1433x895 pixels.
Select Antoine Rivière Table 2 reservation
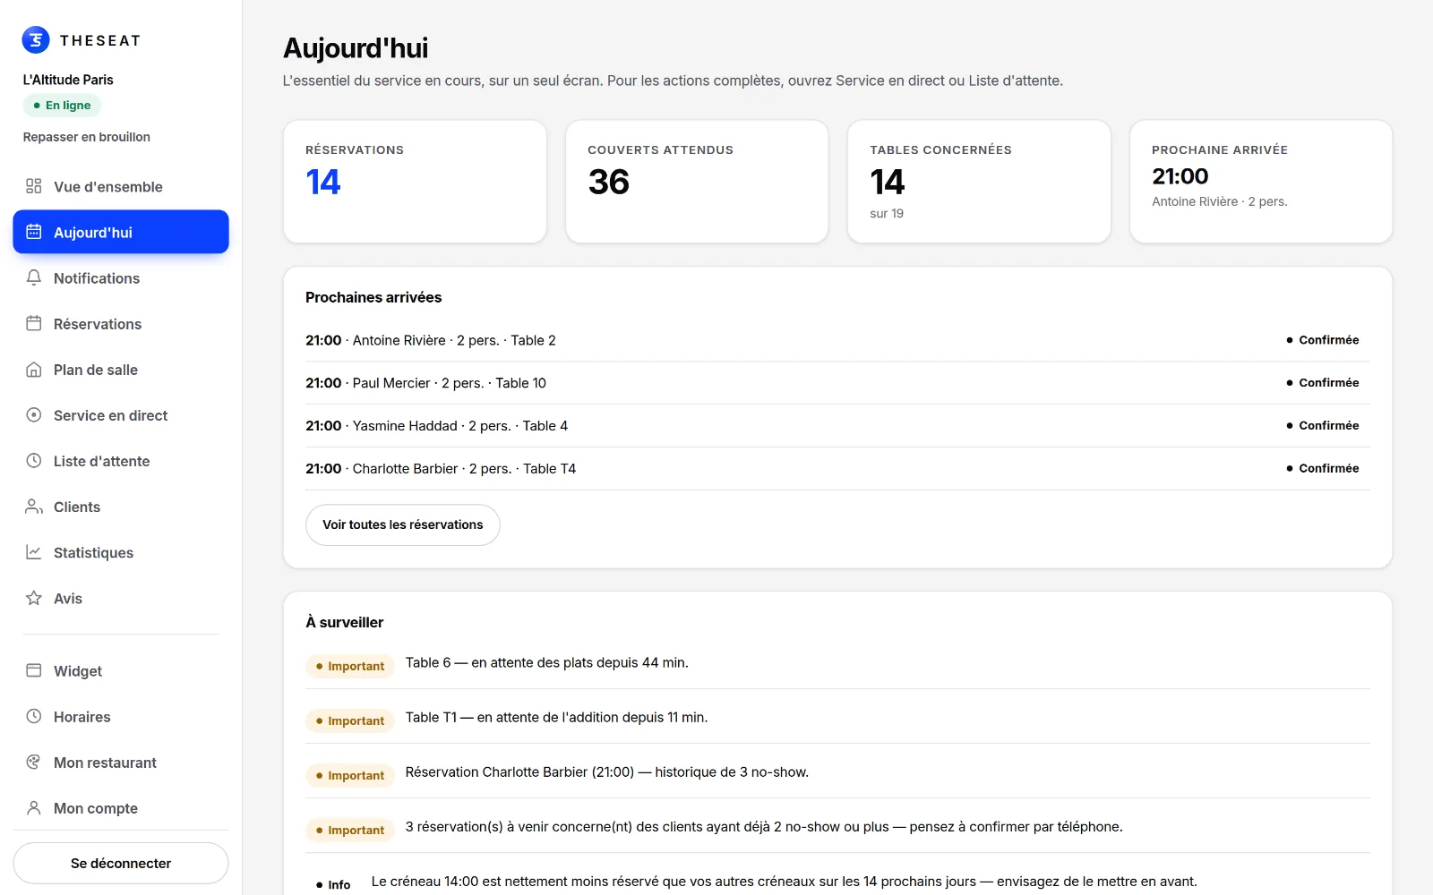point(837,340)
